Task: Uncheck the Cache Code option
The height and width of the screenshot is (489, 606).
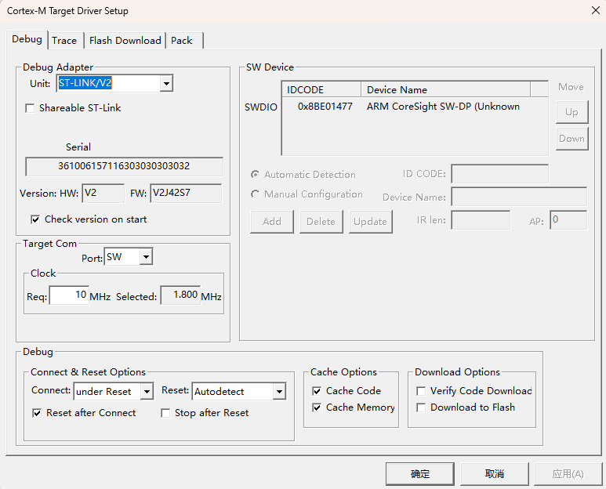Action: pos(317,391)
